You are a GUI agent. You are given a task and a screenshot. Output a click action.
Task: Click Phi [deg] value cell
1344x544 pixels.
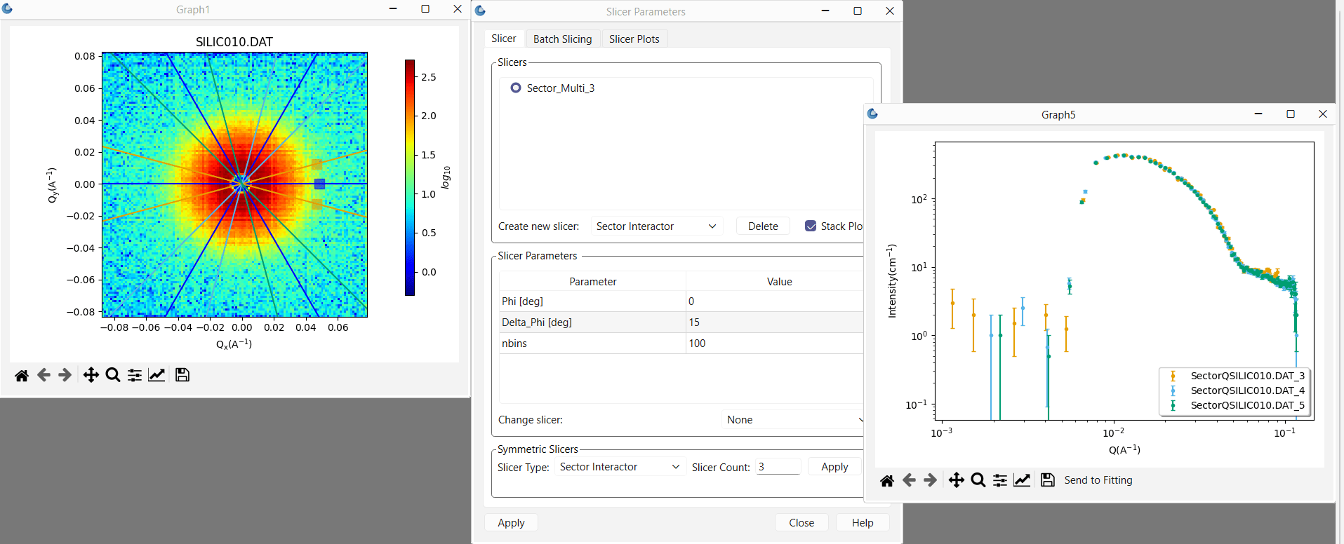point(775,301)
